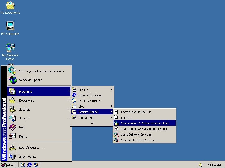Click the volume speaker tray icon

coord(201,165)
